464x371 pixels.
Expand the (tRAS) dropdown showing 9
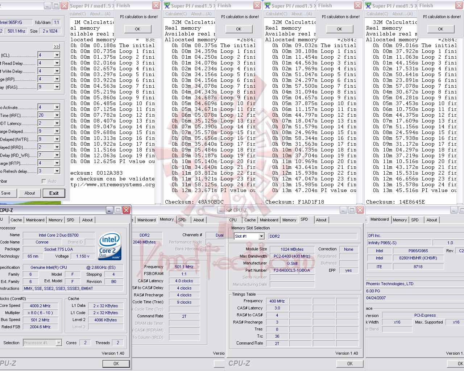click(x=57, y=87)
